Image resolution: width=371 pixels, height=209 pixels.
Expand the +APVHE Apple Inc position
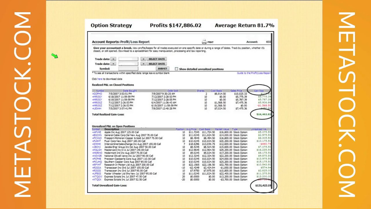click(97, 132)
